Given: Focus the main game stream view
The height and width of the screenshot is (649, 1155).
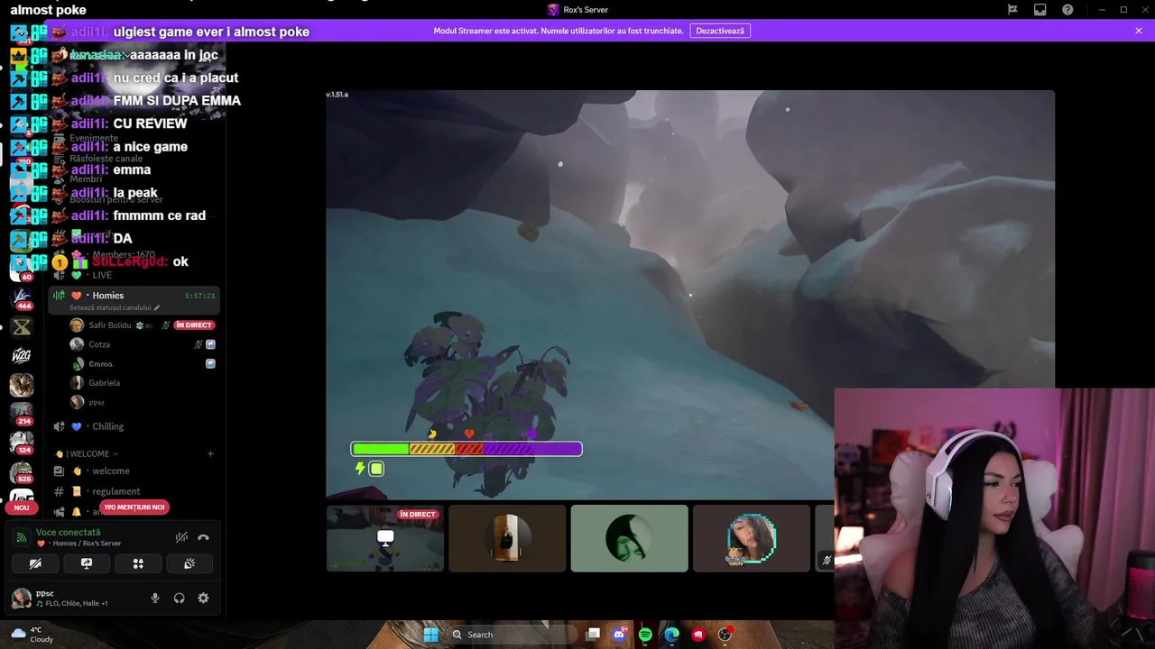Looking at the screenshot, I should [x=690, y=294].
